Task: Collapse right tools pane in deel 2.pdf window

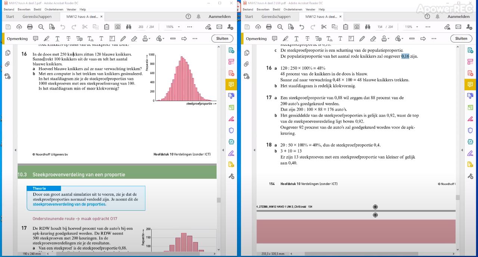Action: click(224, 150)
